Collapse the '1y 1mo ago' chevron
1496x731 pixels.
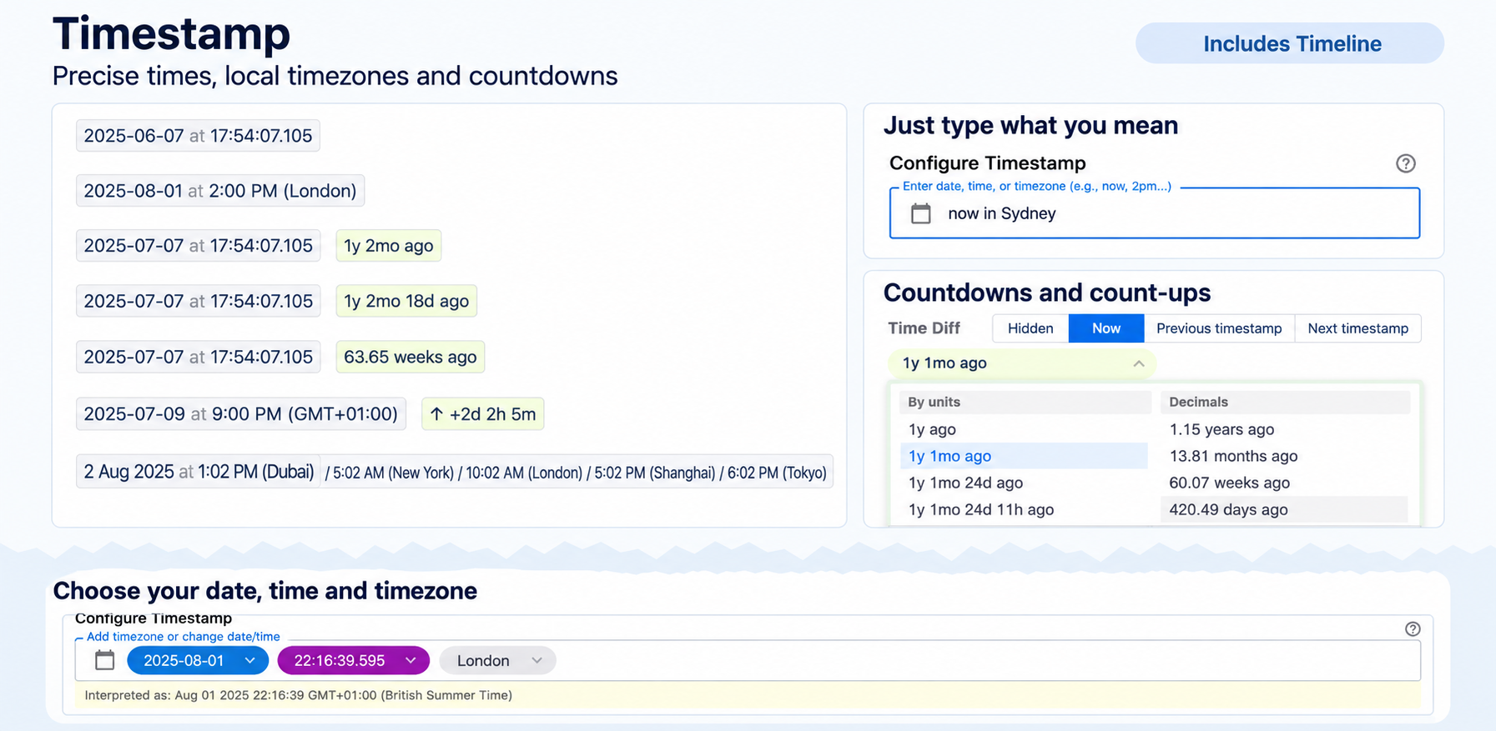pos(1138,363)
